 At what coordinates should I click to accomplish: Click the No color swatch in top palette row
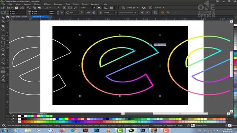tap(19, 116)
